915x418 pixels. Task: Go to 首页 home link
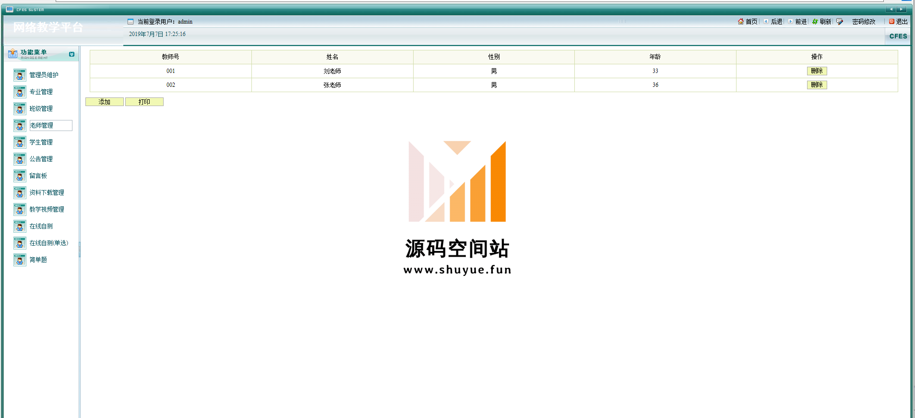point(751,22)
